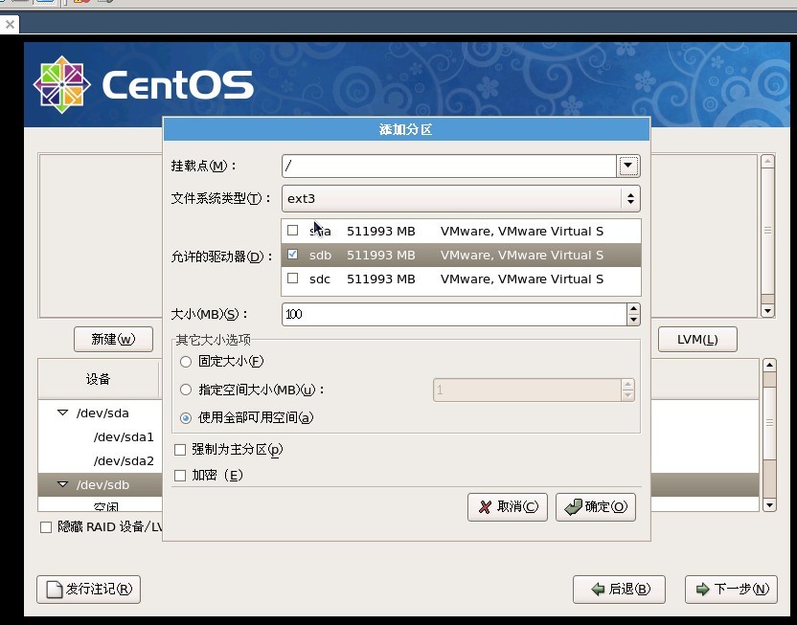
Task: Click the Free (空闲) row under /dev/sdb
Action: [x=105, y=506]
